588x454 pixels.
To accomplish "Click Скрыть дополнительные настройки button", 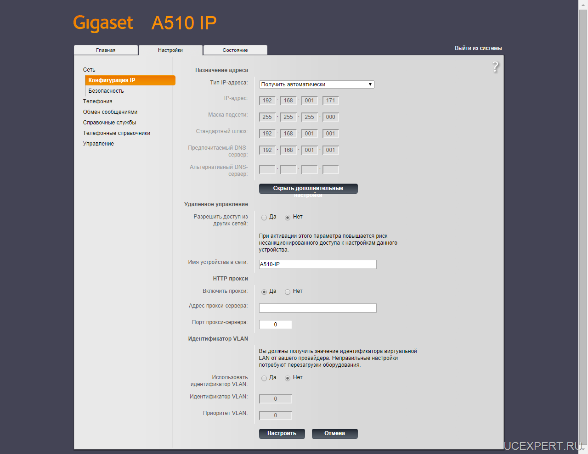I will (x=308, y=189).
